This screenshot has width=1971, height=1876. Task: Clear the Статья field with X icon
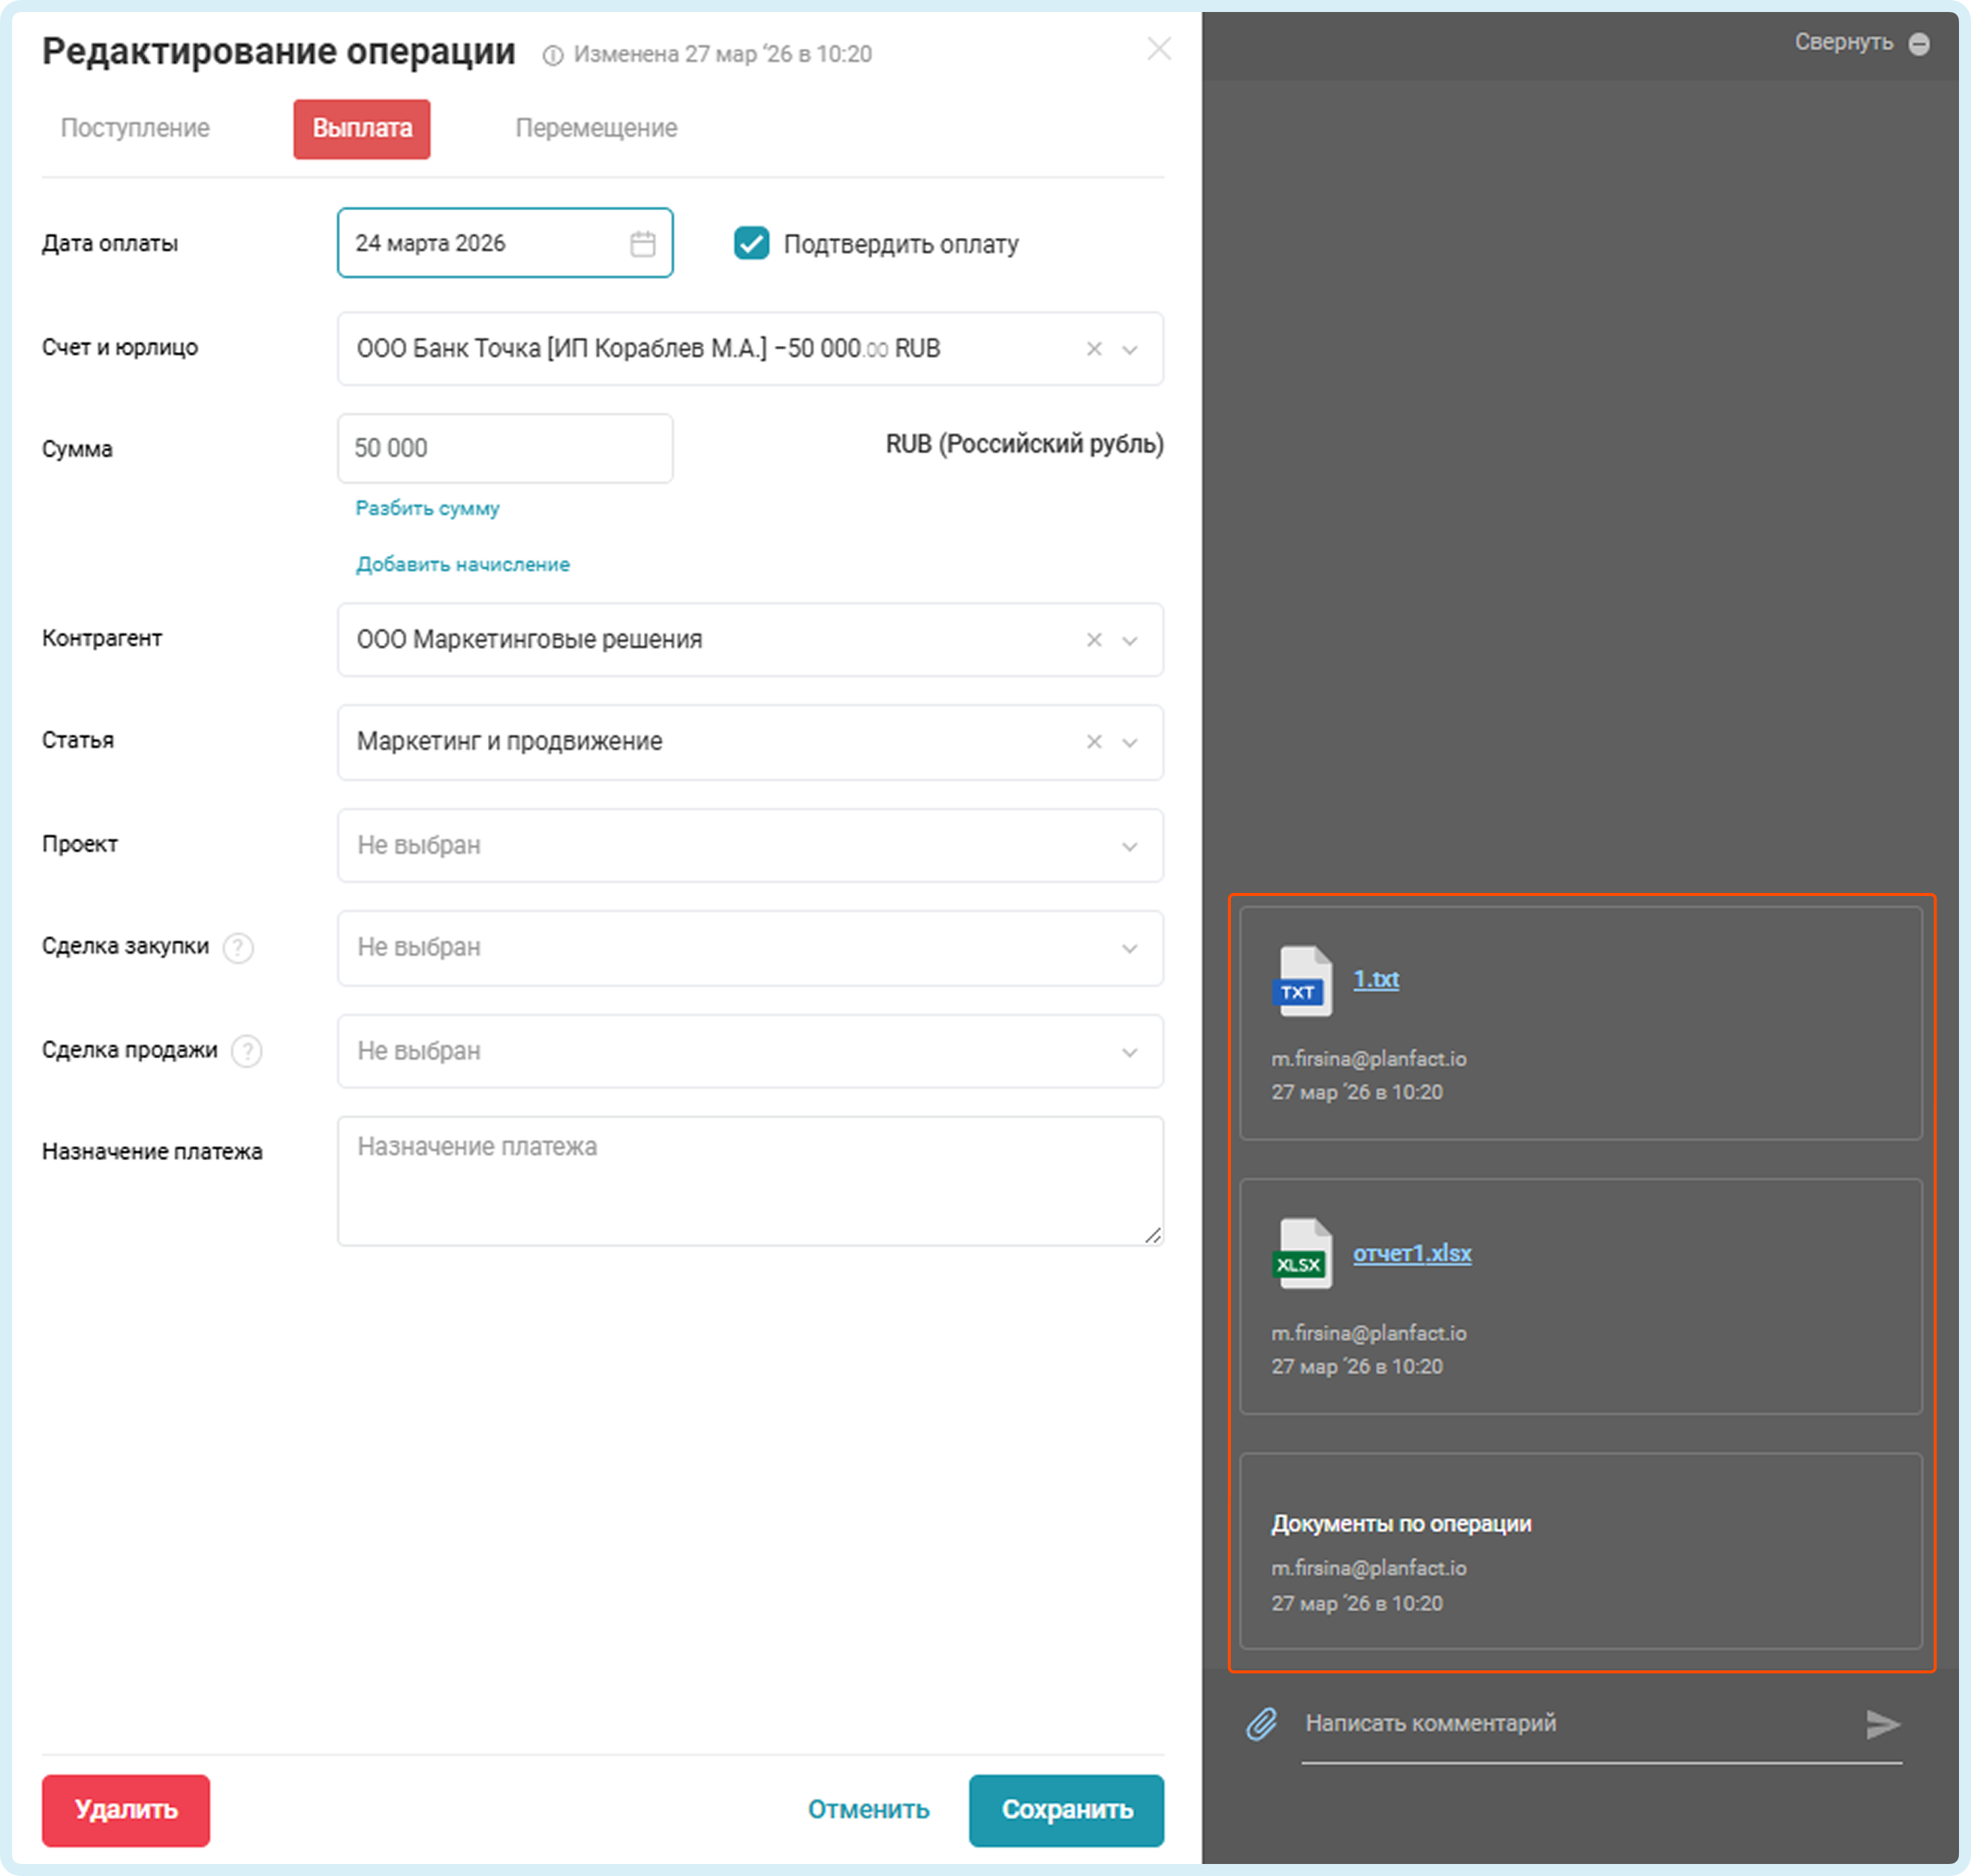1094,742
